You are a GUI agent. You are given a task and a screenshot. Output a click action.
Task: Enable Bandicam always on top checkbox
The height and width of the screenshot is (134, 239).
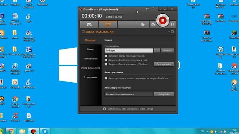click(106, 56)
